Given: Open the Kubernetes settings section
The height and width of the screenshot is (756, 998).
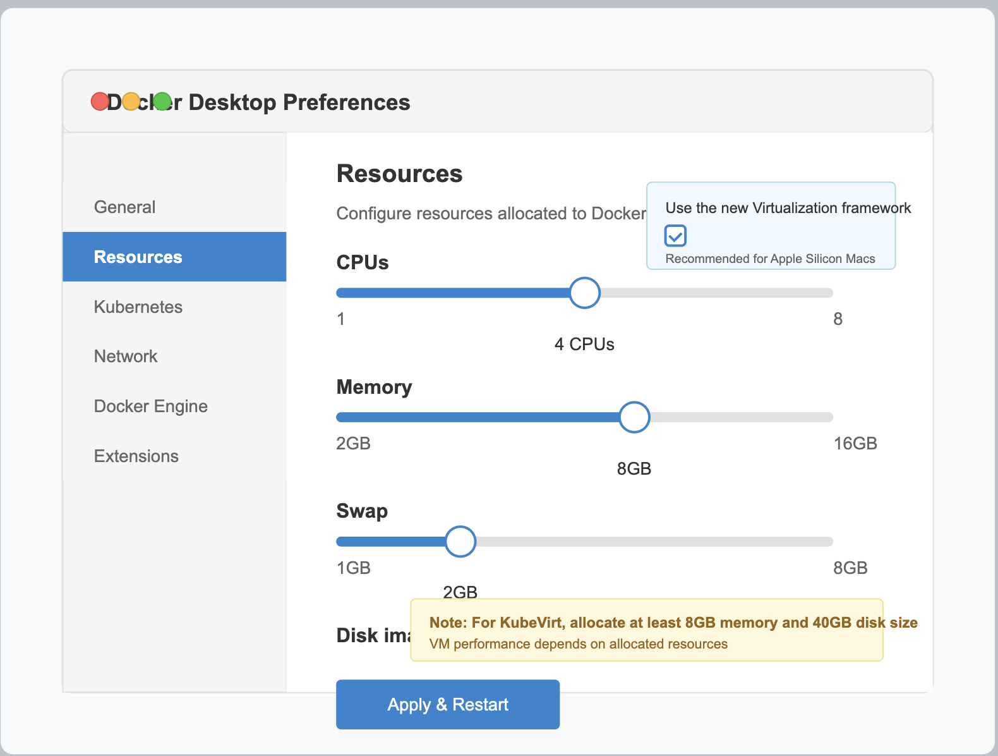Looking at the screenshot, I should pos(174,307).
